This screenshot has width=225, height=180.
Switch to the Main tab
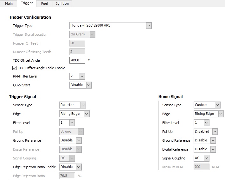point(9,3)
